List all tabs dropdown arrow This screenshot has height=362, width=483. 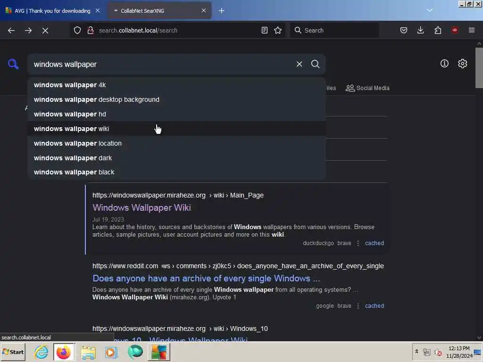point(430,10)
